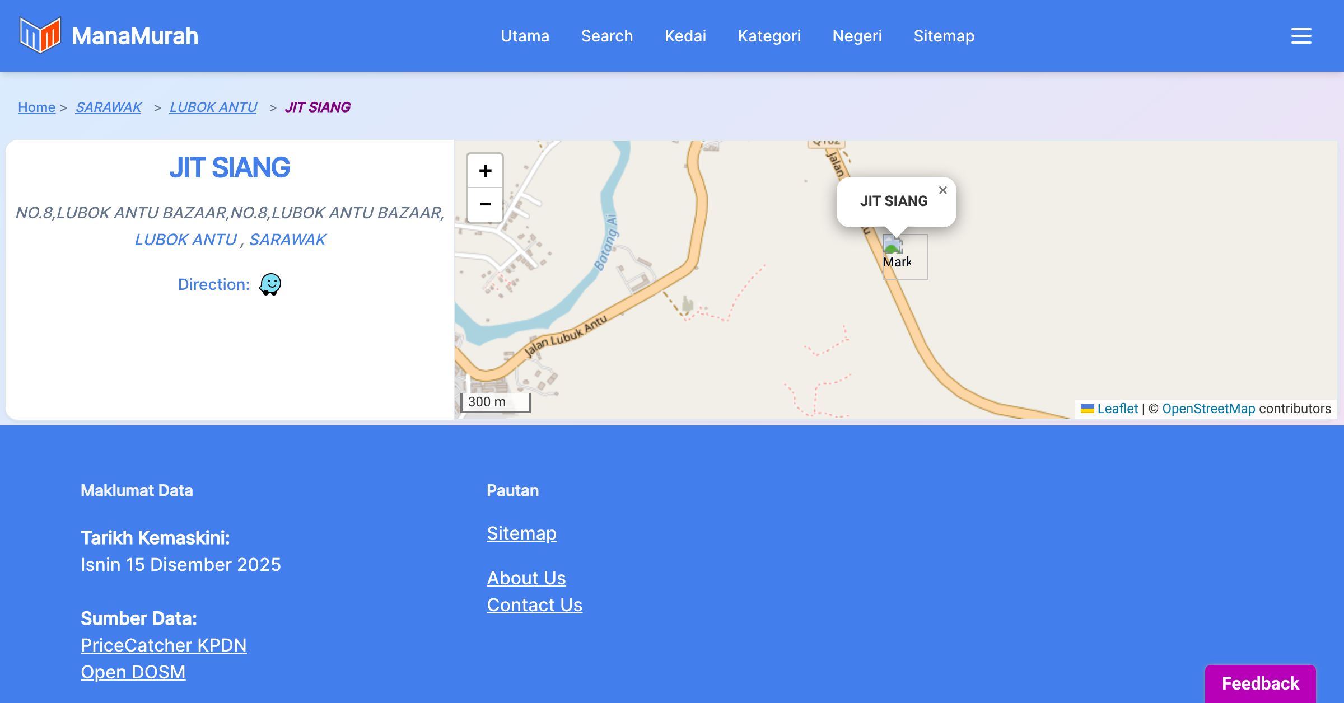Image resolution: width=1344 pixels, height=703 pixels.
Task: Click the SARAWAK breadcrumb link
Action: coord(109,107)
